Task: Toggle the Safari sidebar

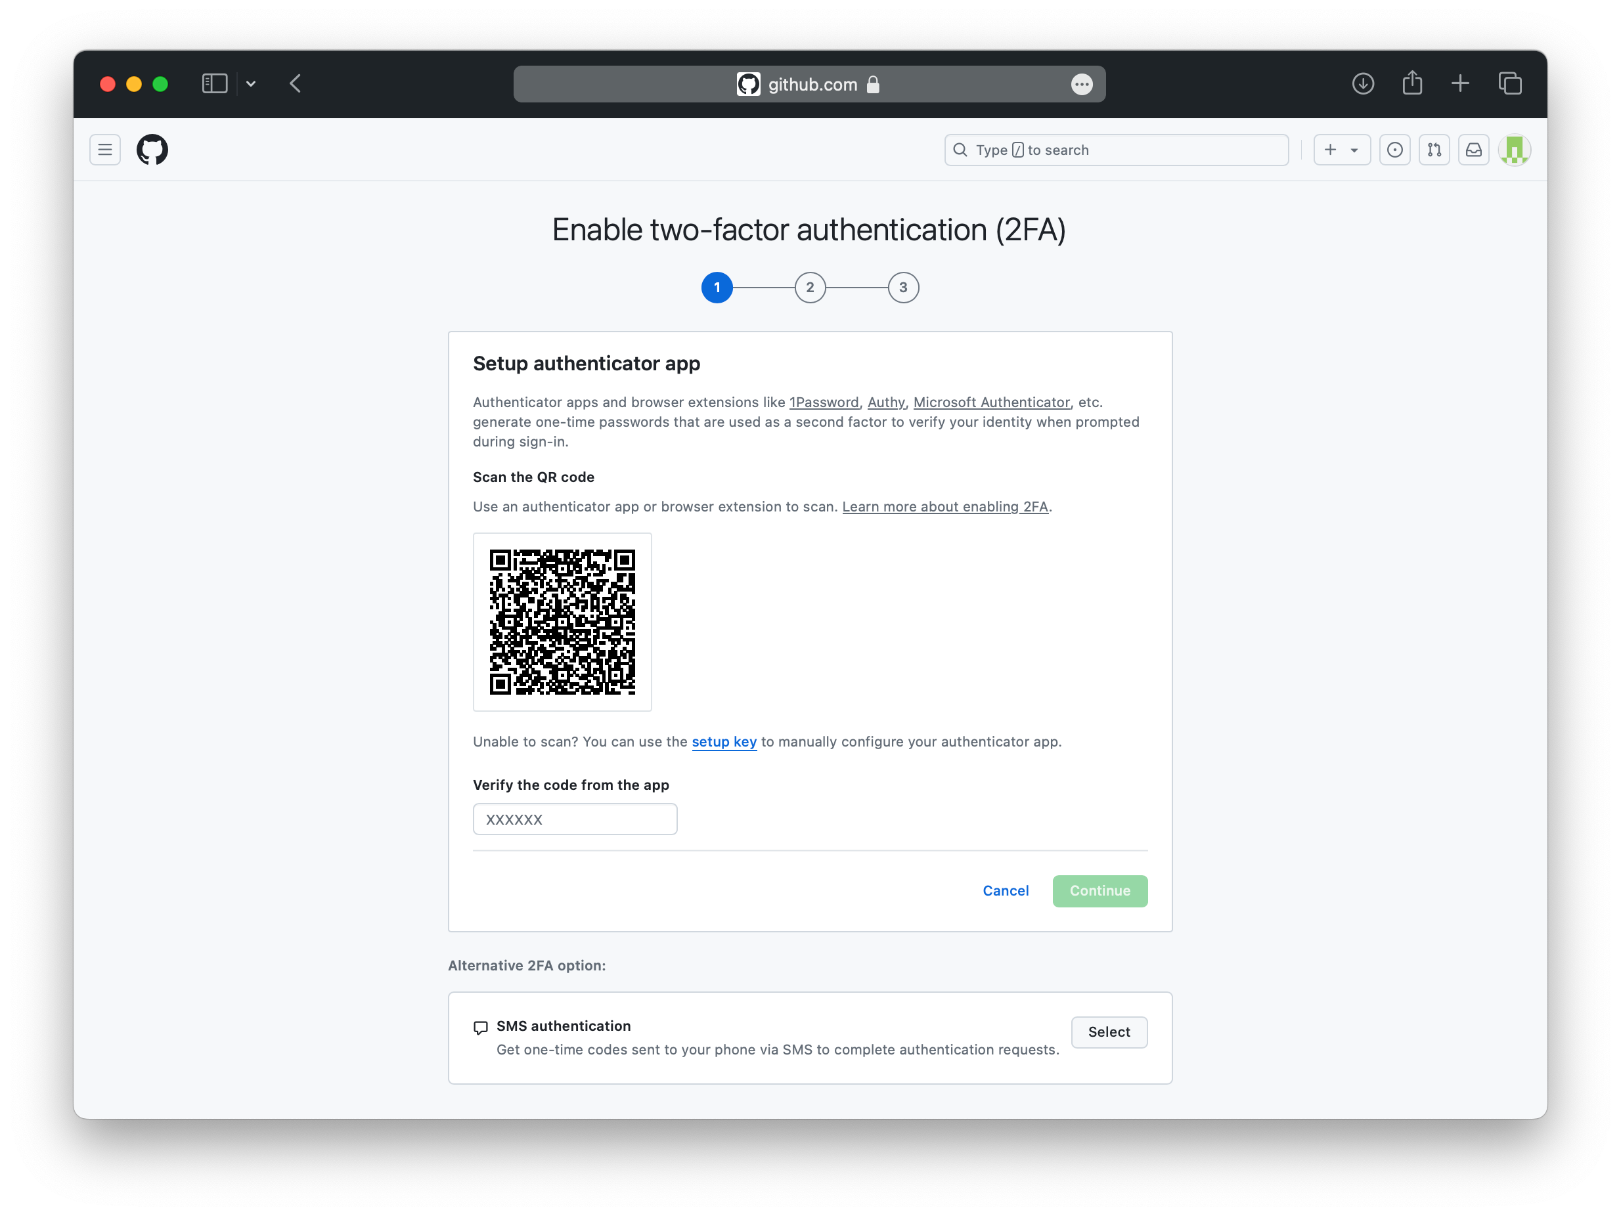Action: pyautogui.click(x=215, y=84)
